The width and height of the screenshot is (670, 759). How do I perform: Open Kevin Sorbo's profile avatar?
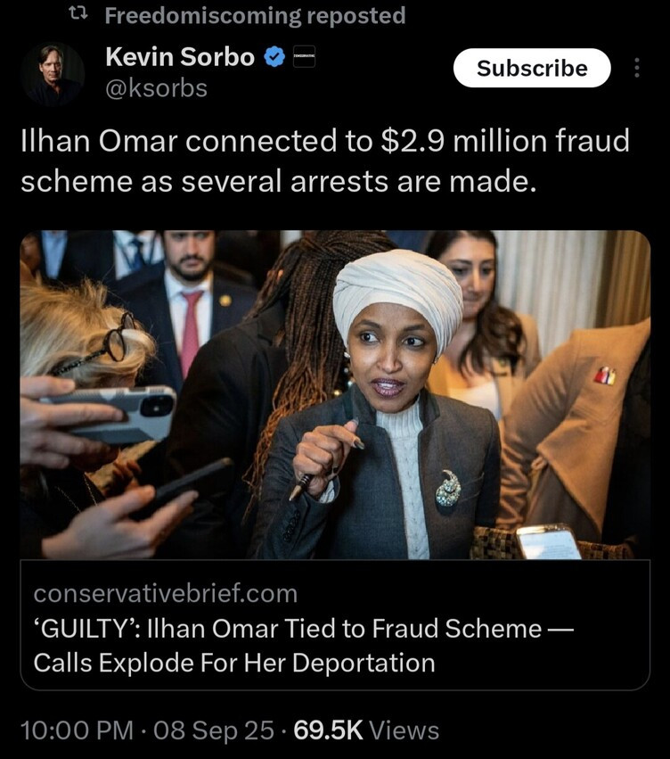pos(53,73)
